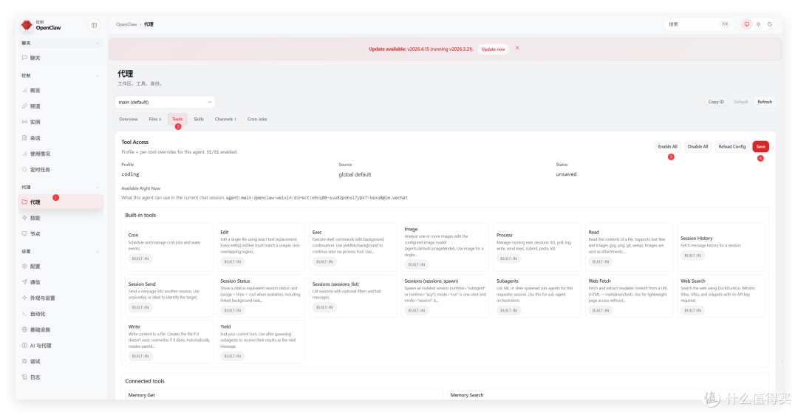Select the Session History tool card
This screenshot has width=798, height=415.
(721, 247)
